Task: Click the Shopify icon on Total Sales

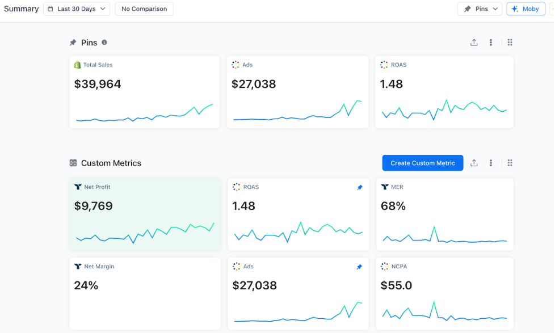Action: (78, 65)
